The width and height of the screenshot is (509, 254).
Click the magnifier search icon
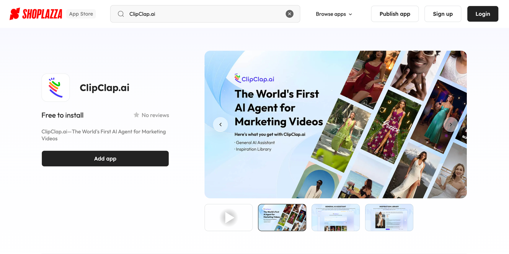(x=121, y=14)
